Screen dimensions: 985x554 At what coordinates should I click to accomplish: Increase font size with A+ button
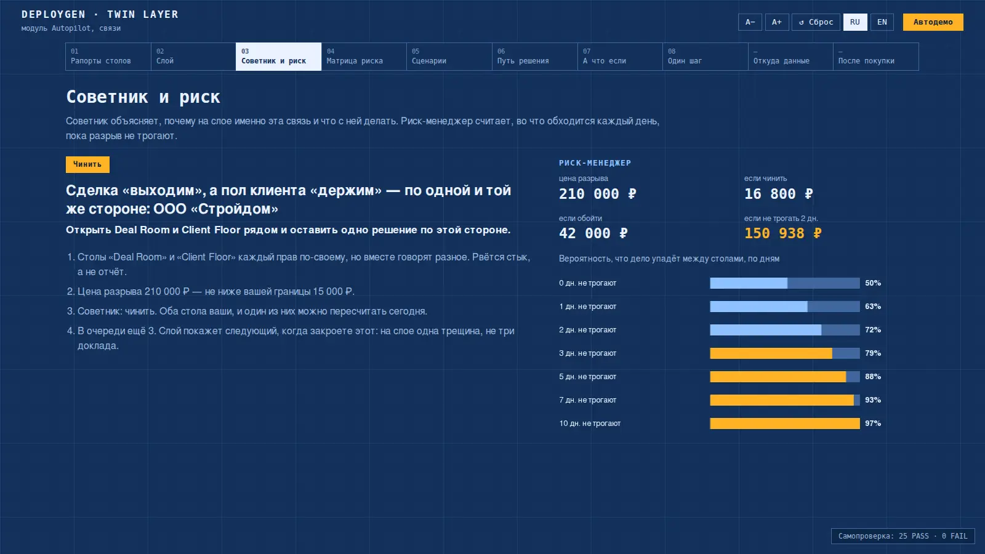[x=777, y=22]
